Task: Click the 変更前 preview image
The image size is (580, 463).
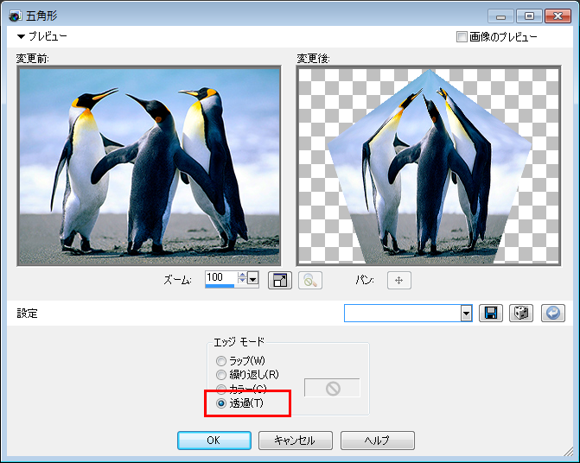Action: click(x=149, y=166)
